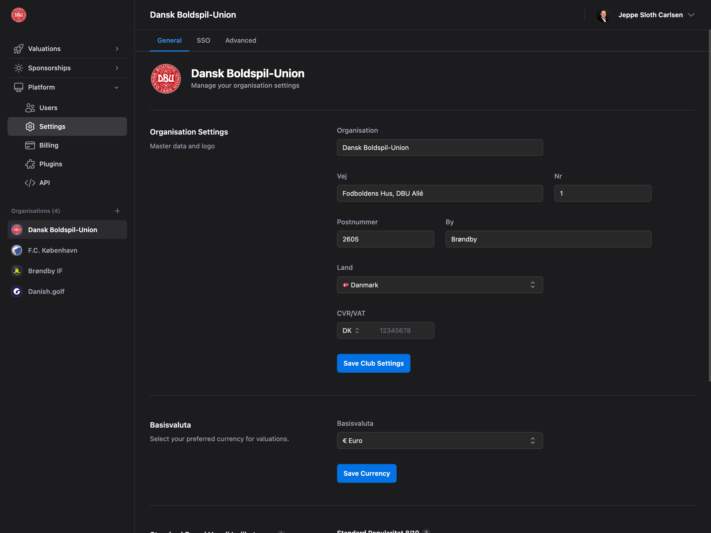Change the DK prefix in CVR/VAT
Viewport: 711px width, 533px height.
click(x=350, y=331)
